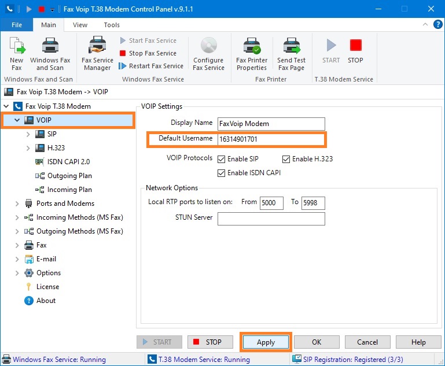The image size is (445, 366).
Task: Open New Fax in the ribbon
Action: 16,54
